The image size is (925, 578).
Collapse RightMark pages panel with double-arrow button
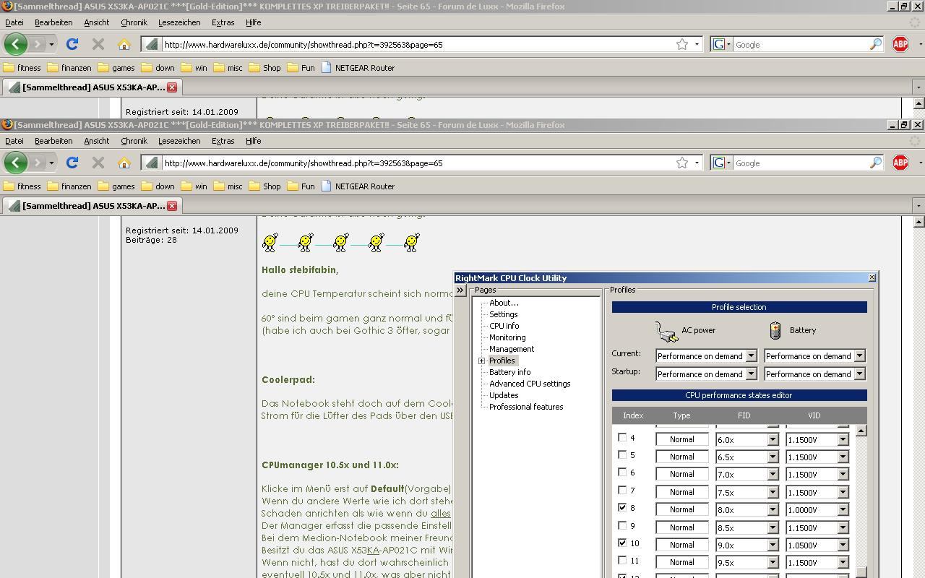click(x=460, y=290)
